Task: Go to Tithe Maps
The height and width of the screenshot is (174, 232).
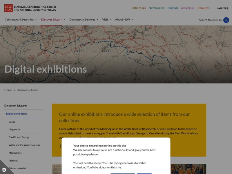Action: tap(139, 8)
